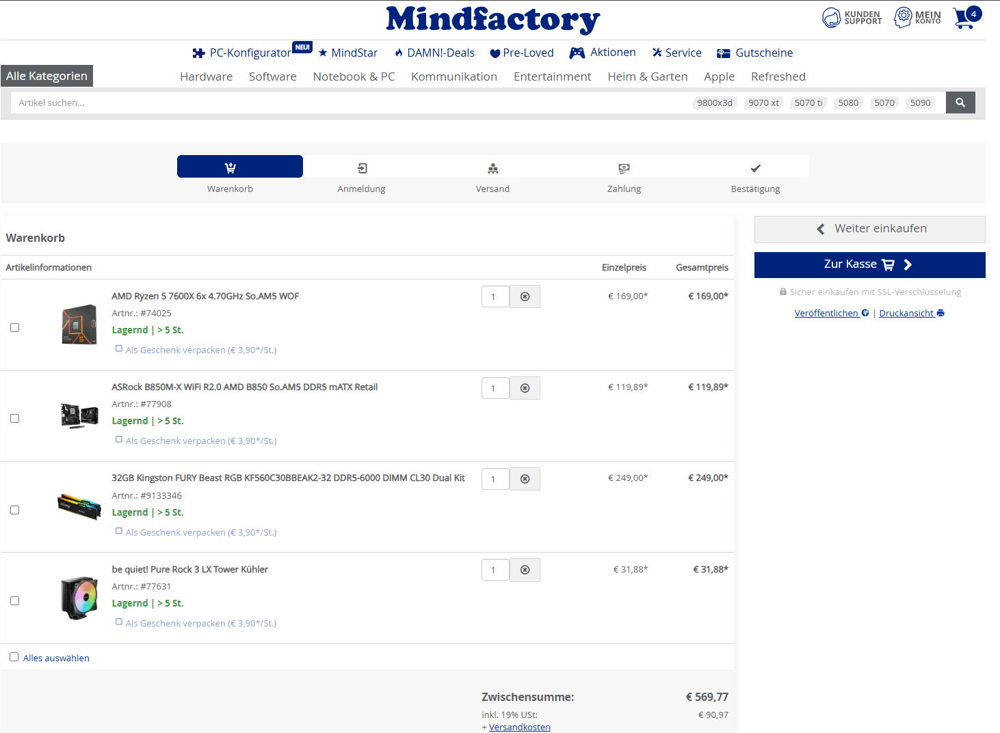Click the Zahlung step icon
This screenshot has width=1000, height=733.
[624, 169]
